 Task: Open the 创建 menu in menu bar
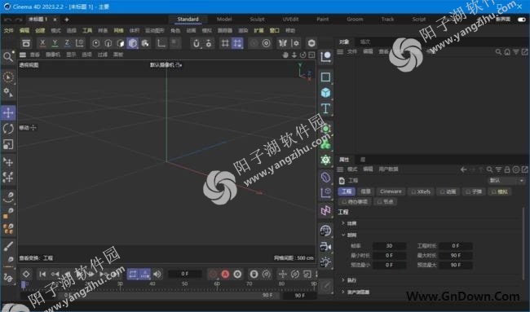(40, 30)
